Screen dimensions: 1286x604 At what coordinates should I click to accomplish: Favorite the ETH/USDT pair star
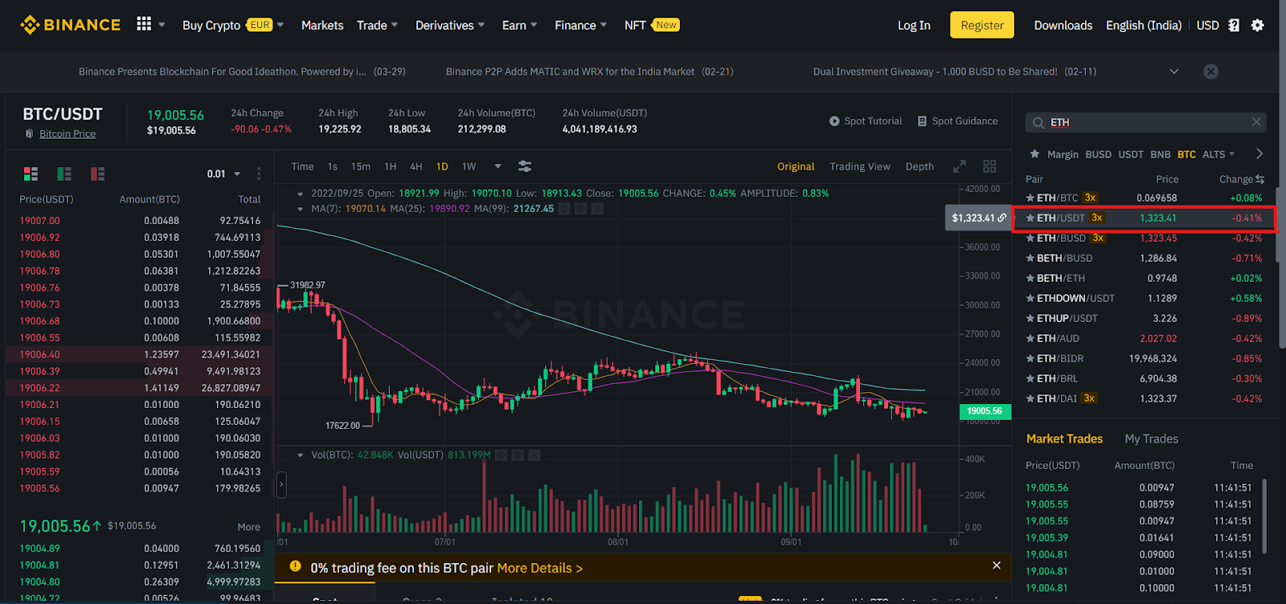tap(1030, 218)
